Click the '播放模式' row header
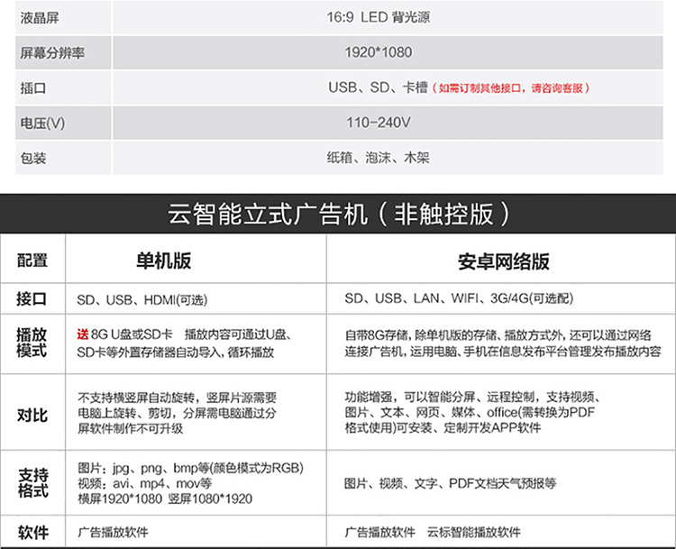The image size is (676, 549). pos(32,343)
